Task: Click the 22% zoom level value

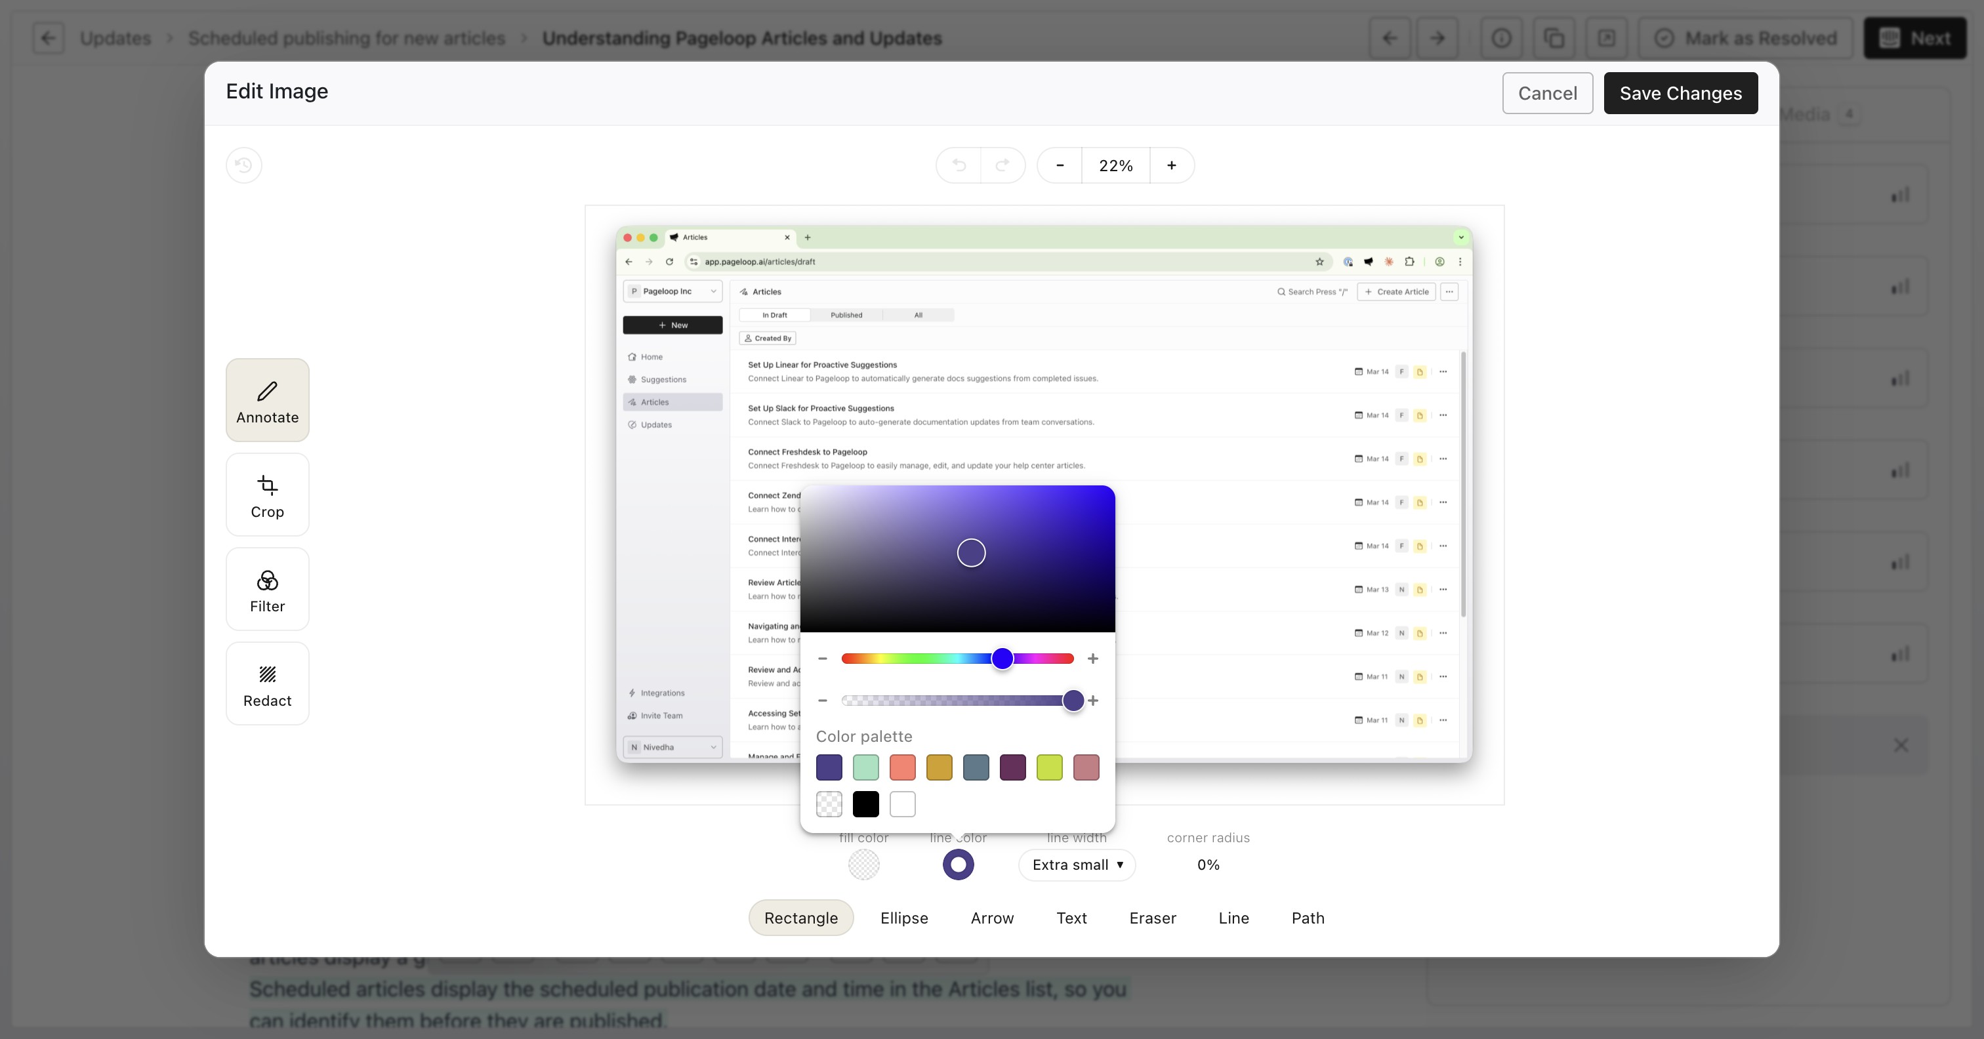Action: [1116, 165]
